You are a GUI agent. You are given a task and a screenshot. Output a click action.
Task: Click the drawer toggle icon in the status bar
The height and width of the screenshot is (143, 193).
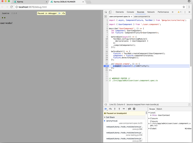189,105
